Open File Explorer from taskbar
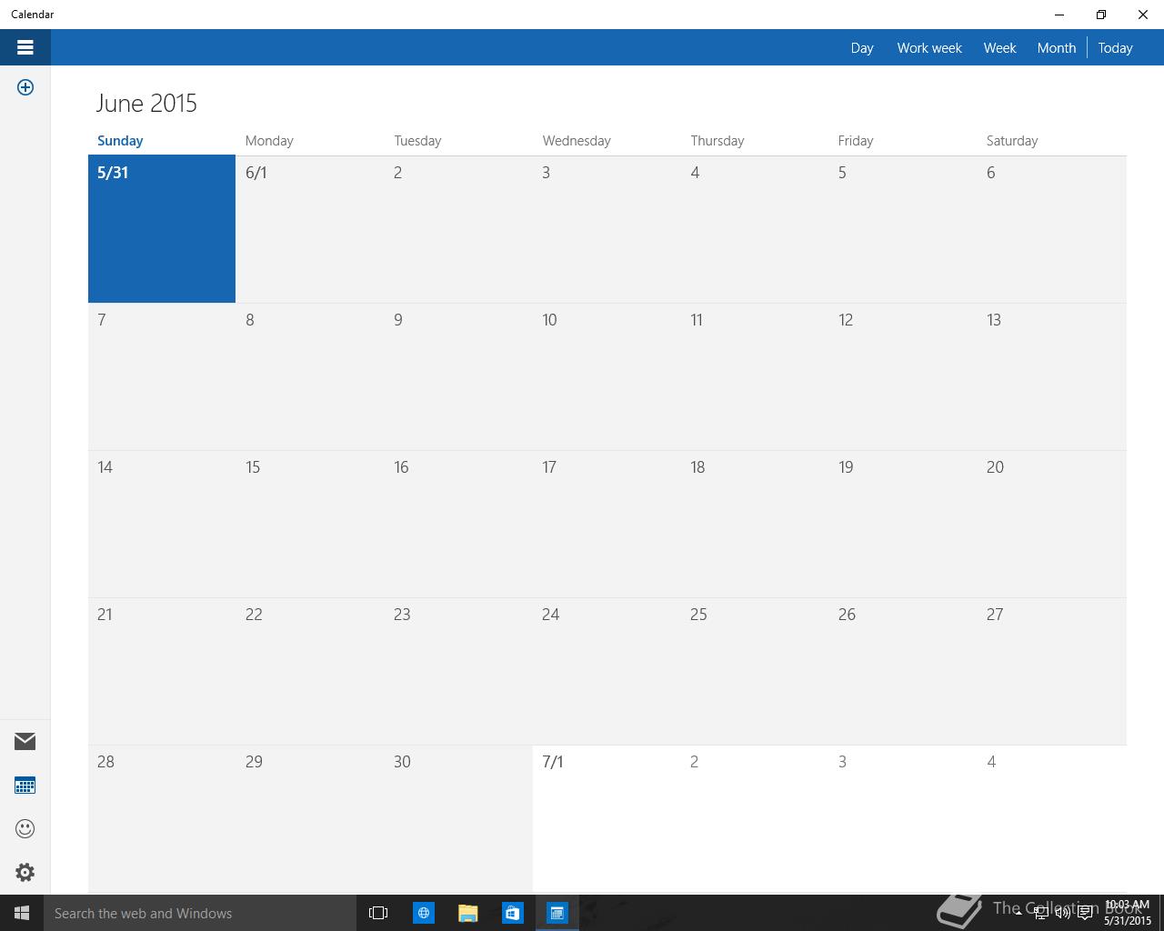1164x931 pixels. click(x=467, y=913)
